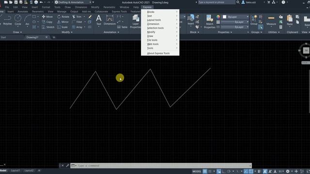Open Blocks submenu in Express menu

tap(160, 12)
